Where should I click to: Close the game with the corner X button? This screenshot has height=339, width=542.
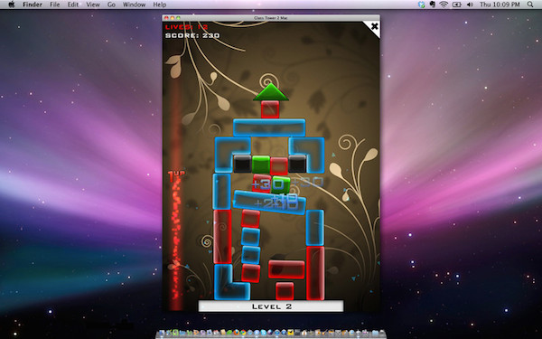click(374, 26)
